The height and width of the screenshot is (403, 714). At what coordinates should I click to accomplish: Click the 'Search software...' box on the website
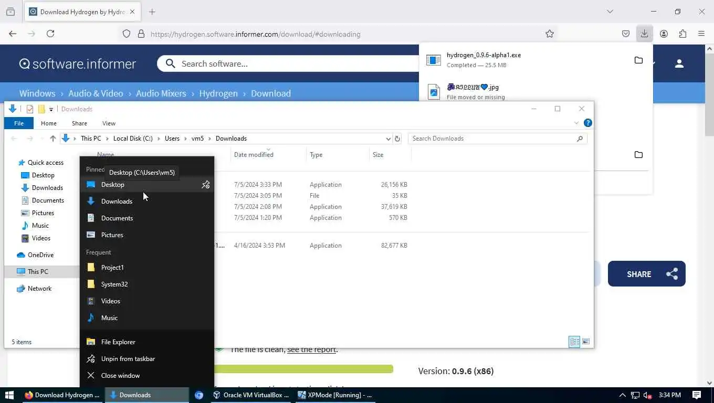pos(294,63)
